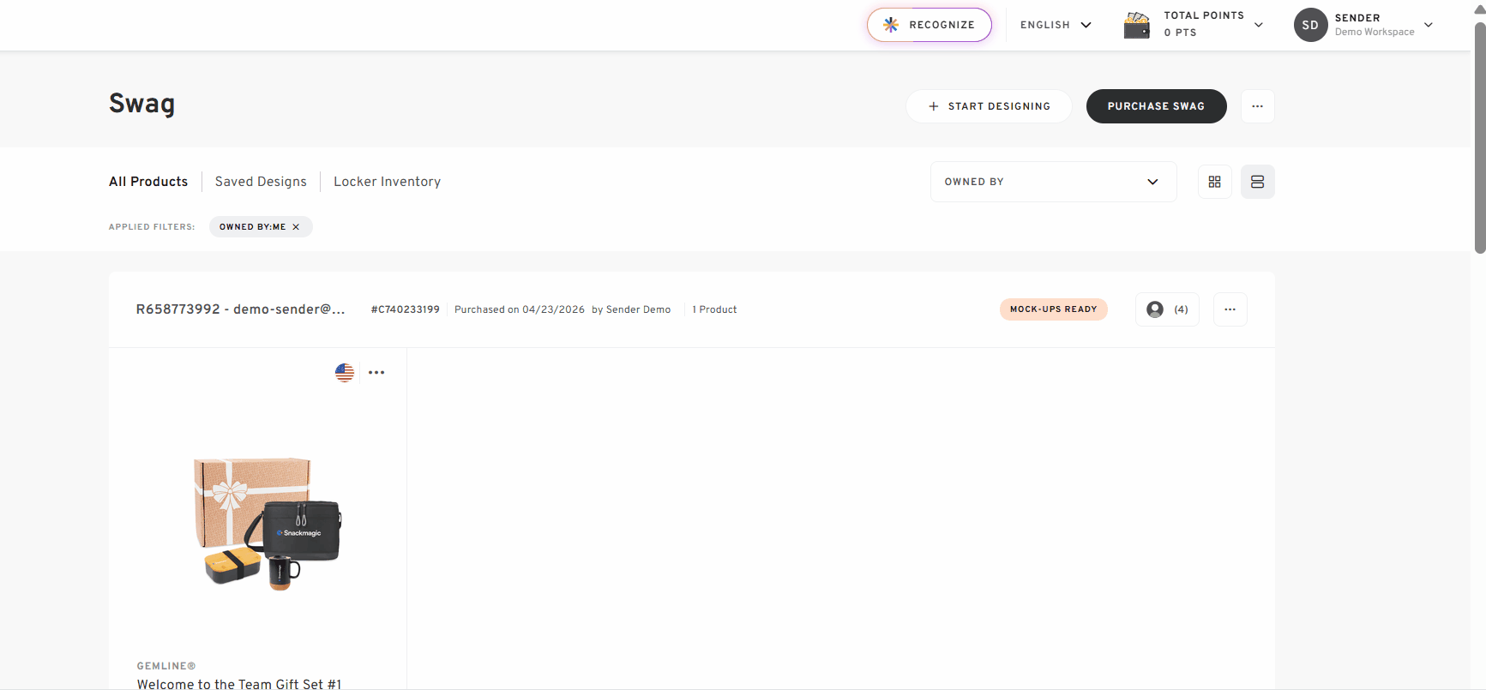
Task: Click Welcome to the Team Gift Set #1 title
Action: [x=239, y=683]
